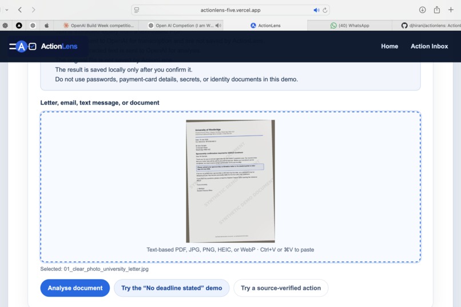Click the uploaded university letter thumbnail
This screenshot has width=461, height=307.
point(230,181)
